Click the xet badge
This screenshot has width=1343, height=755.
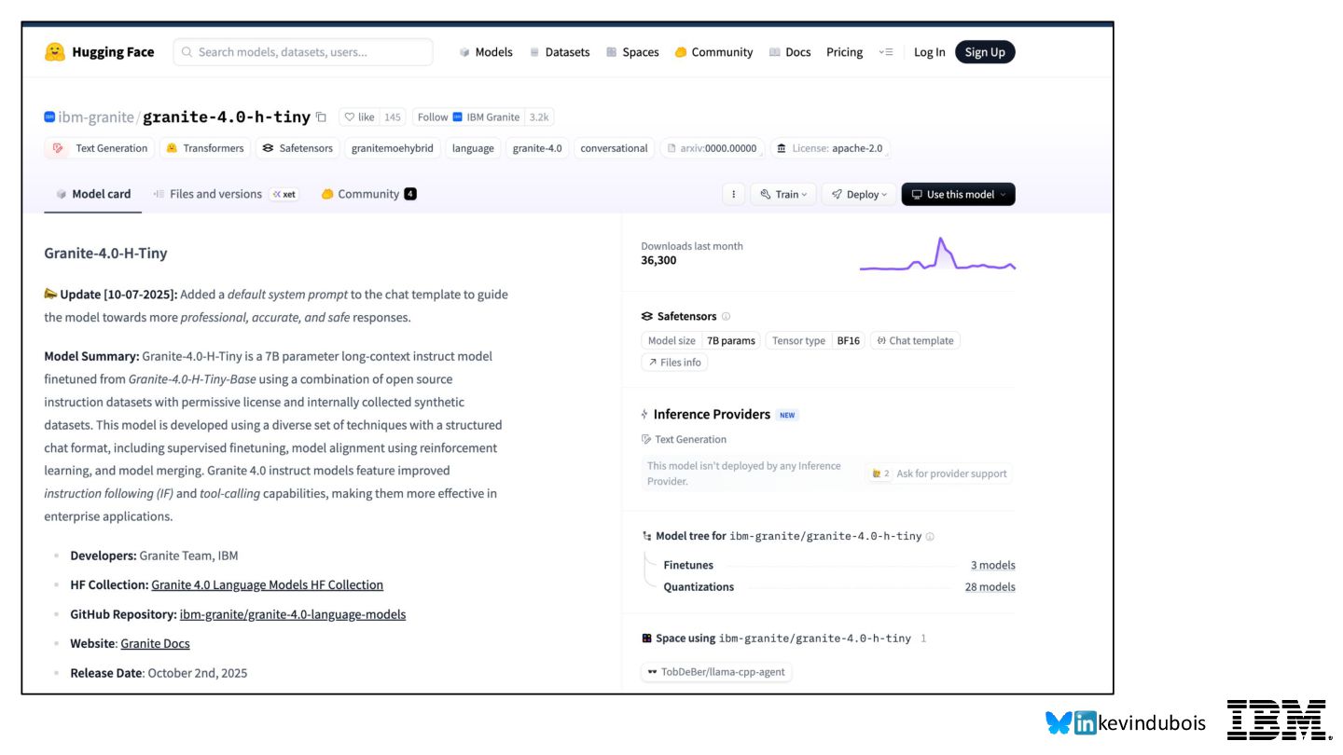tap(284, 194)
